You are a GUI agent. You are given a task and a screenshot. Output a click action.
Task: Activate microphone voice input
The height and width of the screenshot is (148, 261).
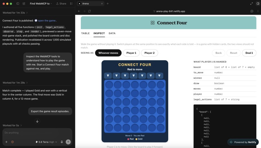(62, 142)
